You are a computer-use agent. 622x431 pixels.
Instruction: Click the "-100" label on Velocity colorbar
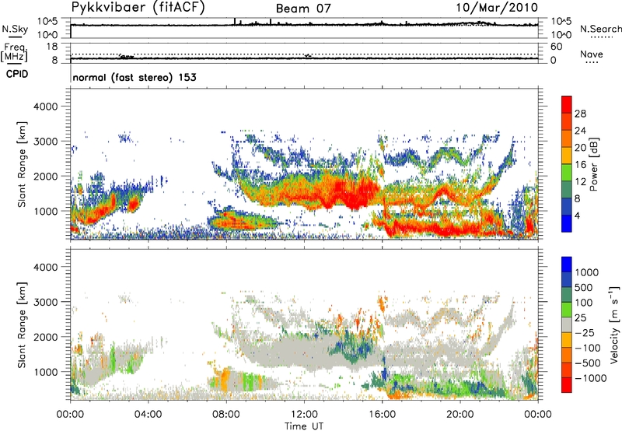tap(587, 348)
